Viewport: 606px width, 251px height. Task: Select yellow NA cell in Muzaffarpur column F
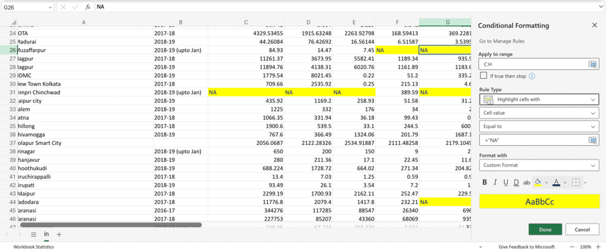(x=397, y=50)
